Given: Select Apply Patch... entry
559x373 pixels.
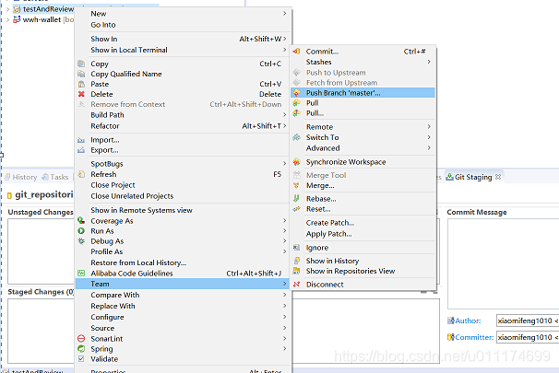Looking at the screenshot, I should [x=363, y=234].
